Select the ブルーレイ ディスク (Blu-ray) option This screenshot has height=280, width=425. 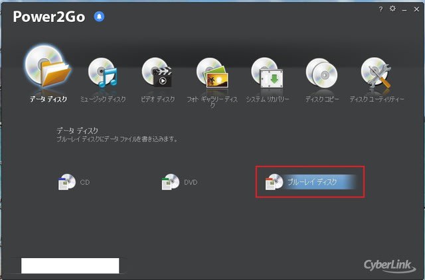tap(310, 182)
